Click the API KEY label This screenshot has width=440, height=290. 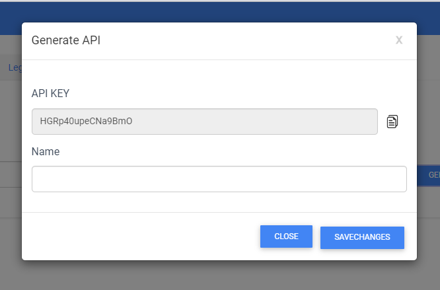(50, 93)
